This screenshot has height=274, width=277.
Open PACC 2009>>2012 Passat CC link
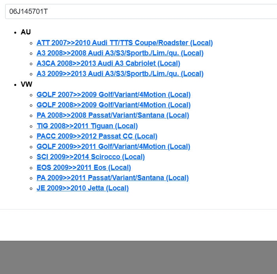click(x=97, y=136)
